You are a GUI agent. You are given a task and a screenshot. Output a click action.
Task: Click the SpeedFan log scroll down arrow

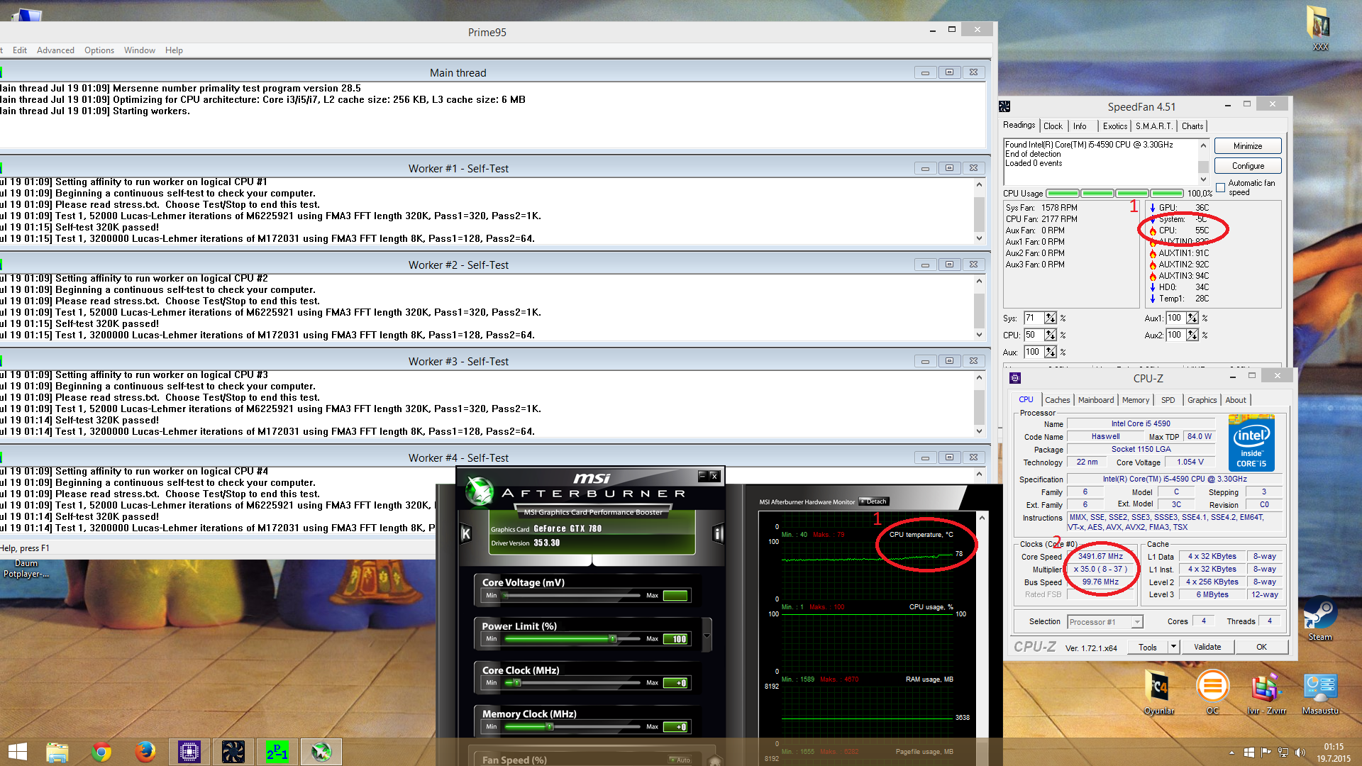(1203, 179)
